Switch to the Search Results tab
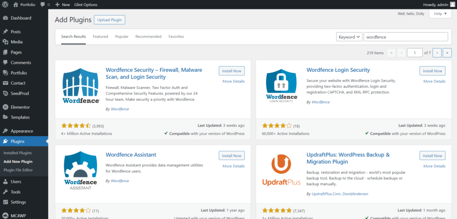 [74, 37]
